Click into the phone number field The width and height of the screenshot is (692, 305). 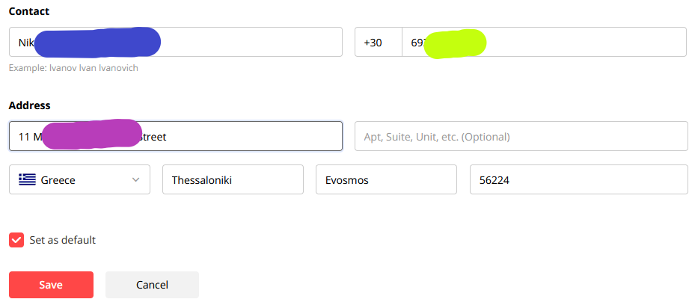[544, 43]
